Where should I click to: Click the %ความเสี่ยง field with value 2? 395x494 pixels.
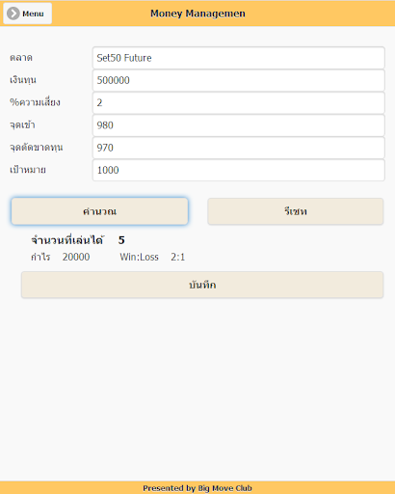click(239, 103)
